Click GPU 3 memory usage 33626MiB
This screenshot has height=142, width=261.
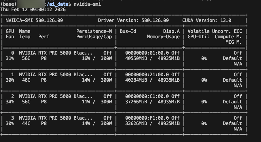[136, 123]
